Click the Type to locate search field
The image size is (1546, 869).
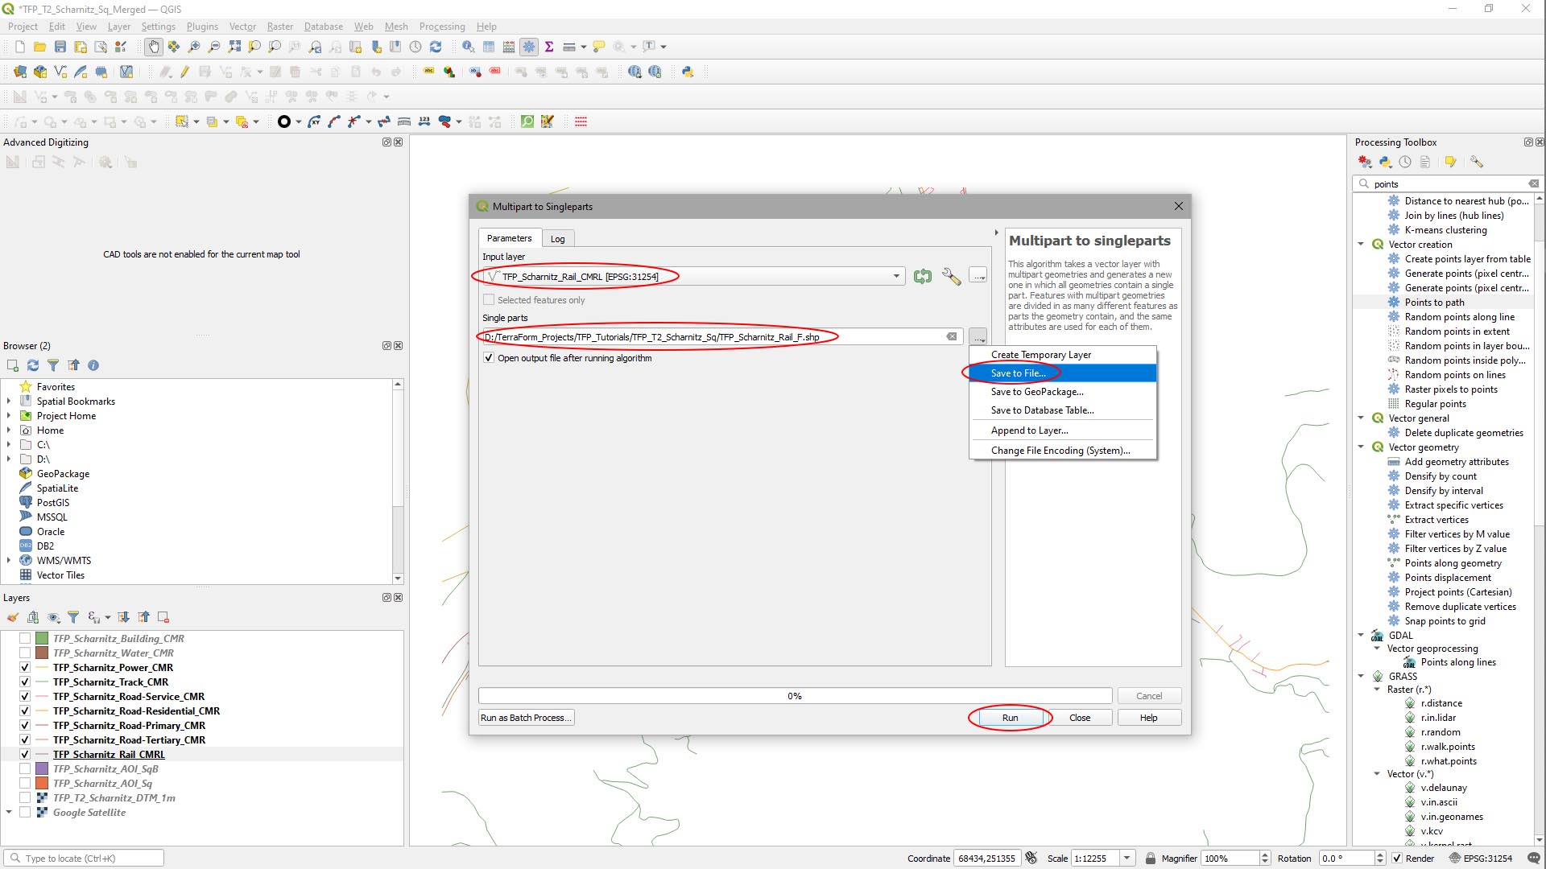coord(84,858)
